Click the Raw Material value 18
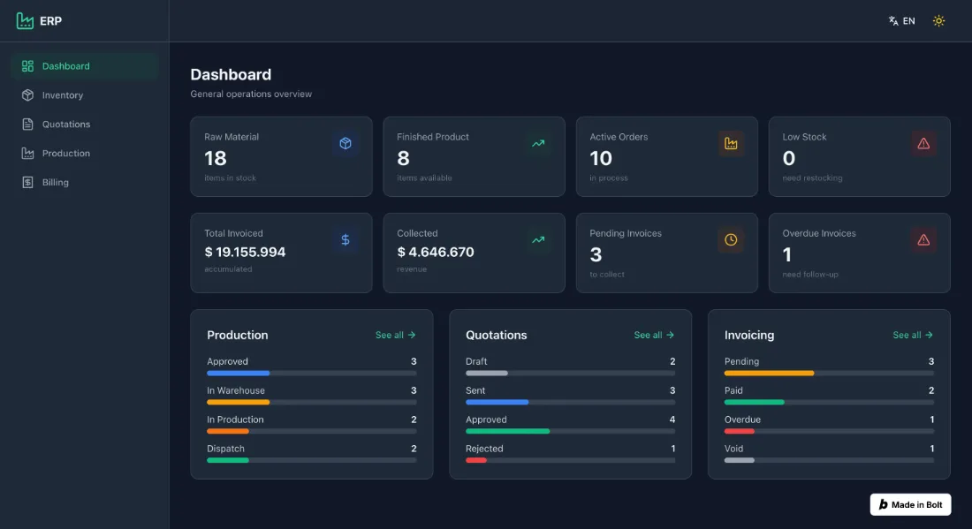The height and width of the screenshot is (529, 972). coord(215,159)
